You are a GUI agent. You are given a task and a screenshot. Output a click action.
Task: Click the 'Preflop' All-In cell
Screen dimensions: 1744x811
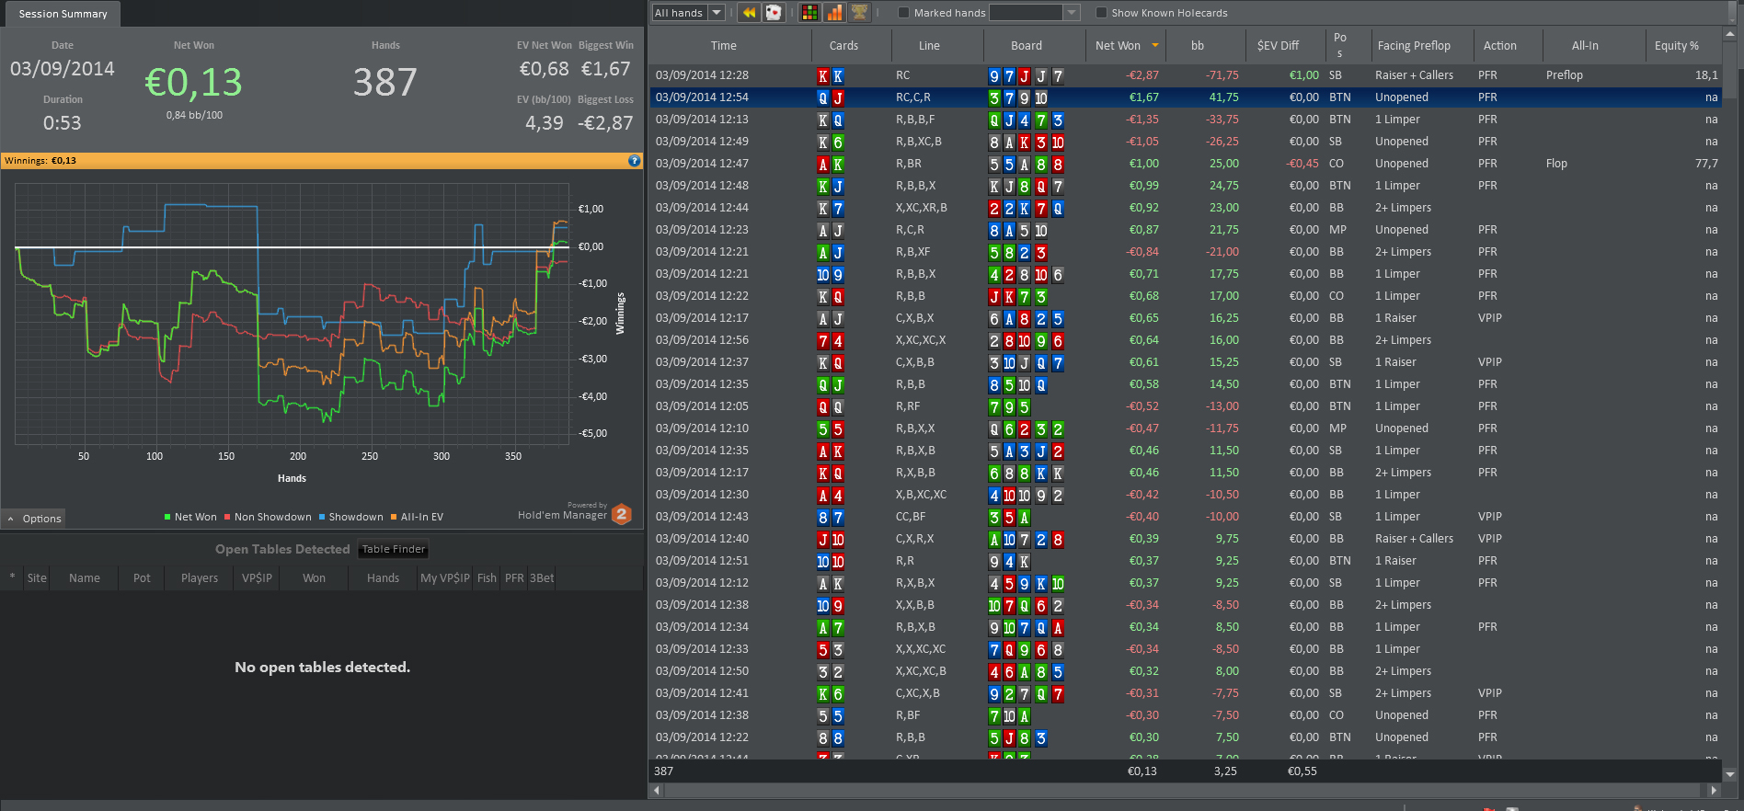1564,75
